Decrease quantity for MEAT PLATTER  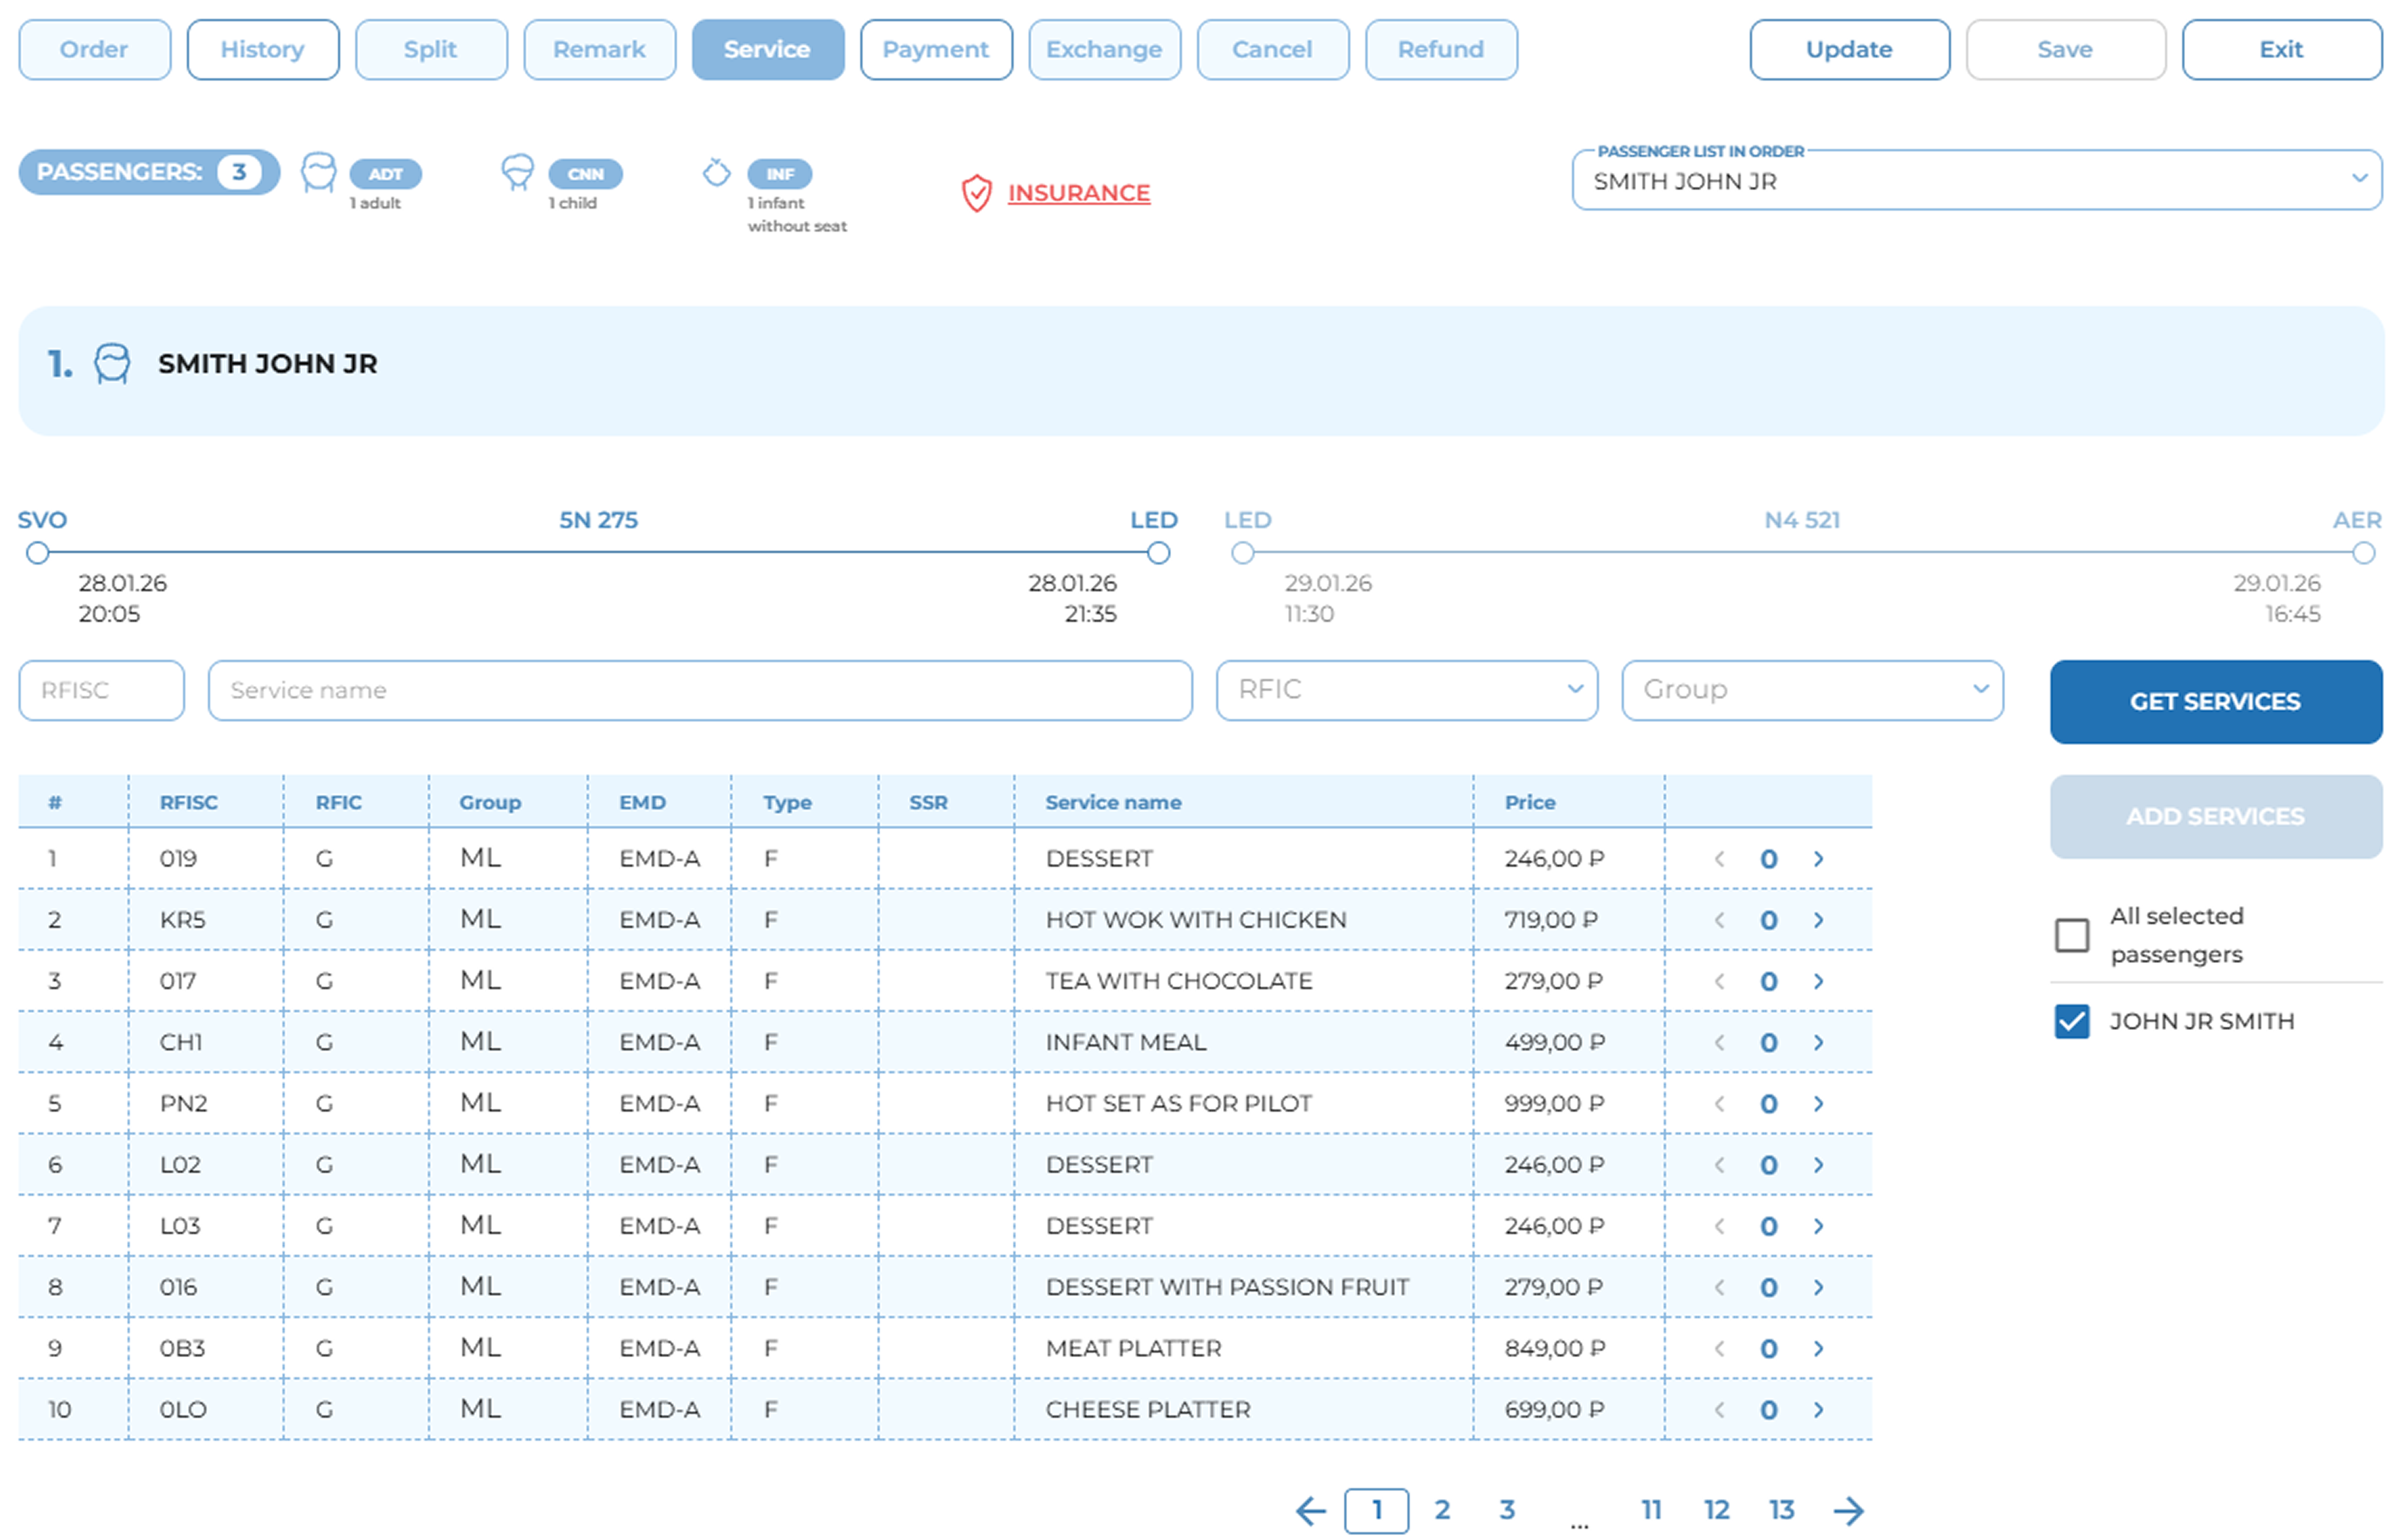(1719, 1349)
